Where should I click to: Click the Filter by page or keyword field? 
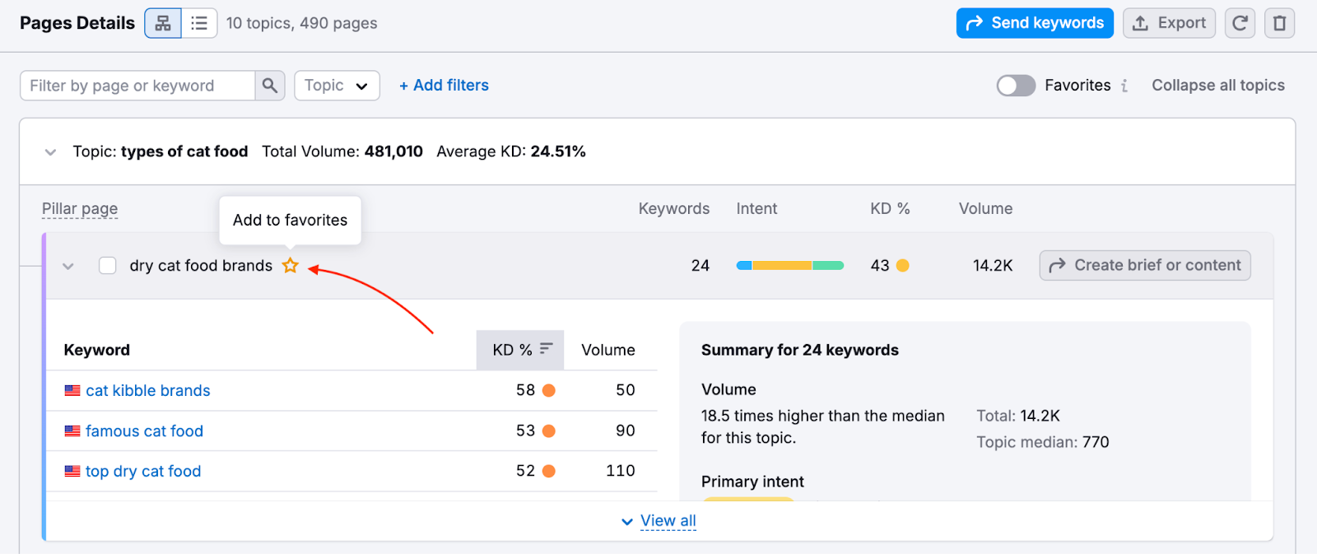pos(137,86)
